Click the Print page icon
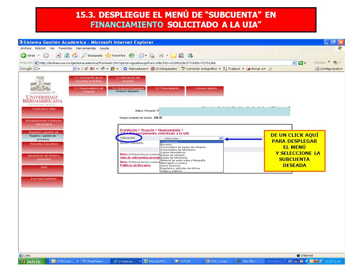Screen dimensions: 363x272 pos(152,56)
